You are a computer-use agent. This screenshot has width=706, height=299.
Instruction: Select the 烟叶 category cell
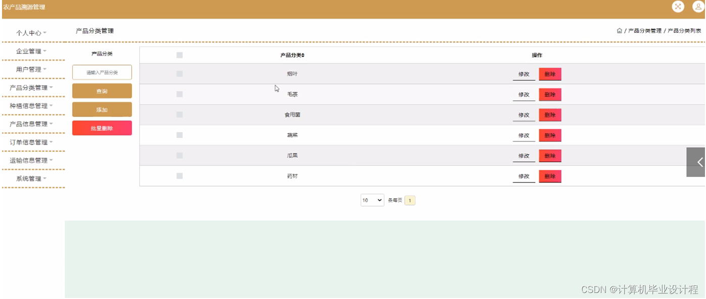[x=292, y=74]
